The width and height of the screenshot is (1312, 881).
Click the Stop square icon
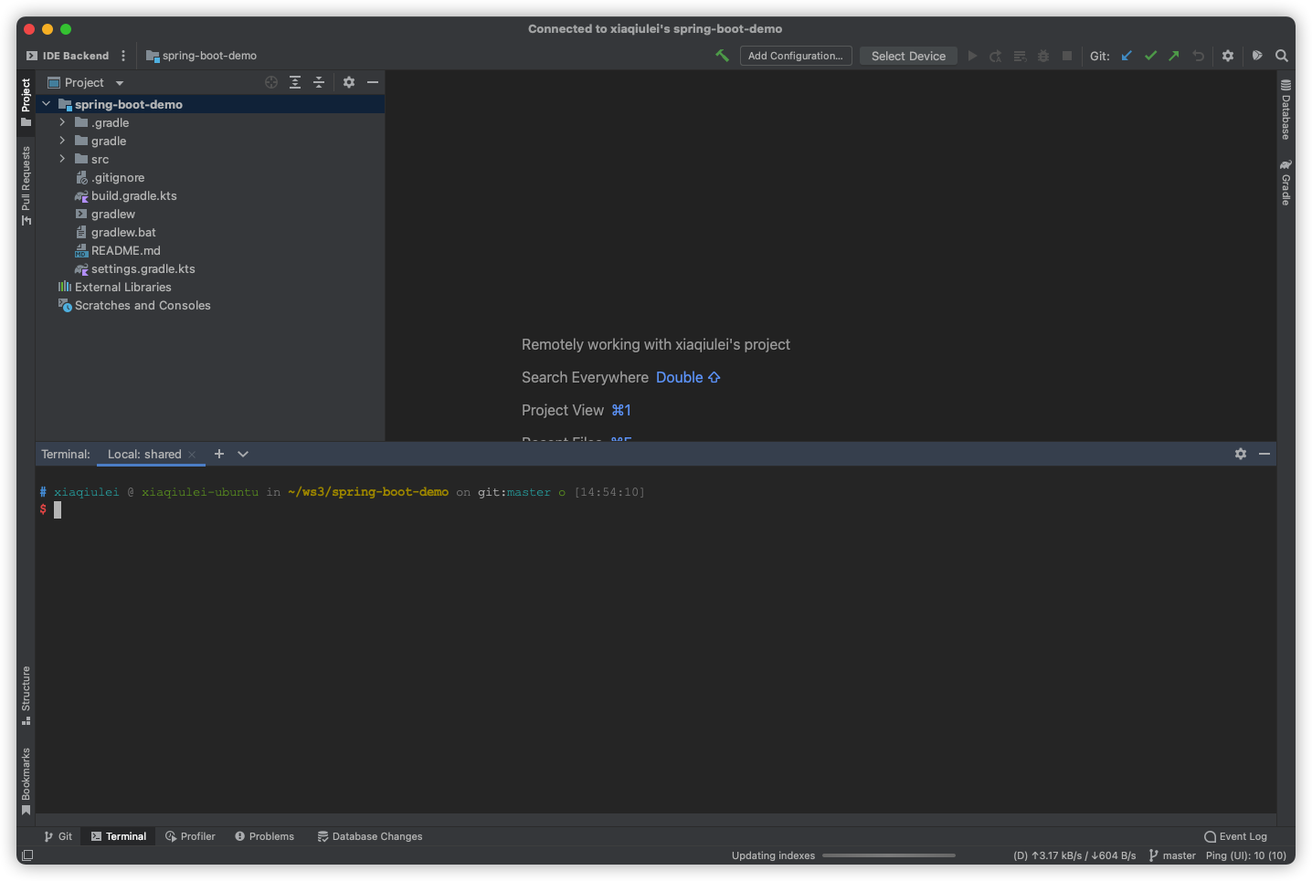pyautogui.click(x=1066, y=56)
